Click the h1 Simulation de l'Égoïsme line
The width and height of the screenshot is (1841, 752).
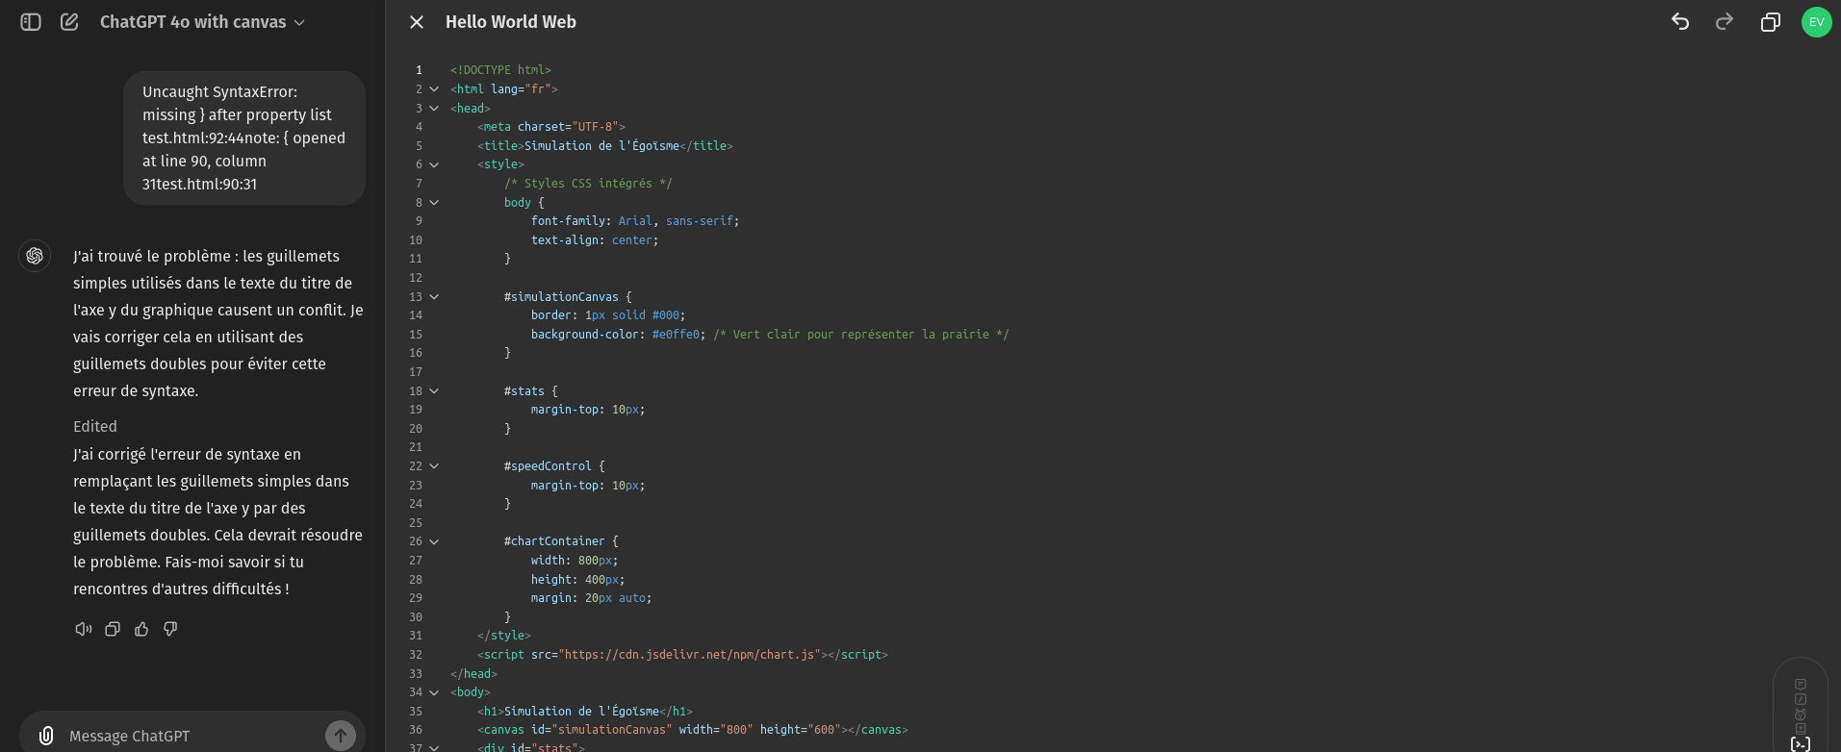coord(585,712)
